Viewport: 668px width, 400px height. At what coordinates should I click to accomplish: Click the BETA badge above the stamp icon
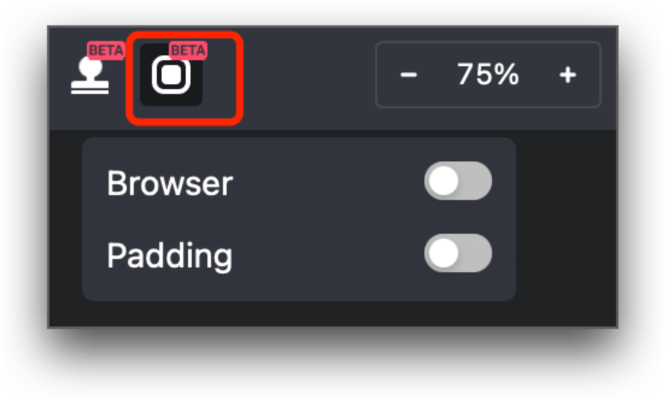tap(106, 51)
